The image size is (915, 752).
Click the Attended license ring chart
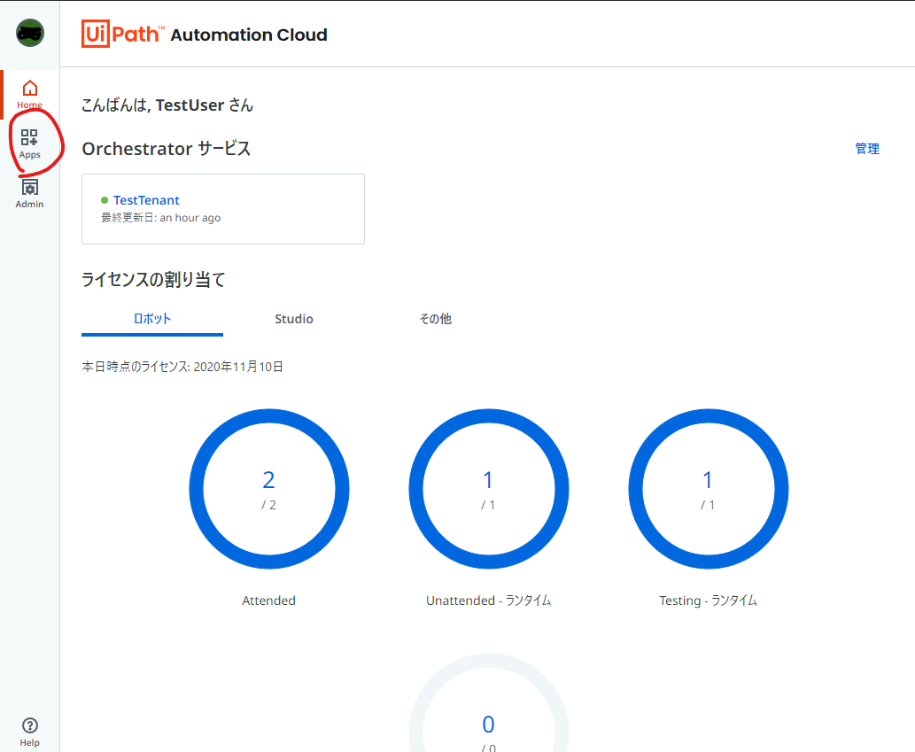click(269, 489)
